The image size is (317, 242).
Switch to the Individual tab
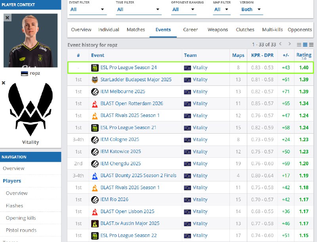point(109,30)
